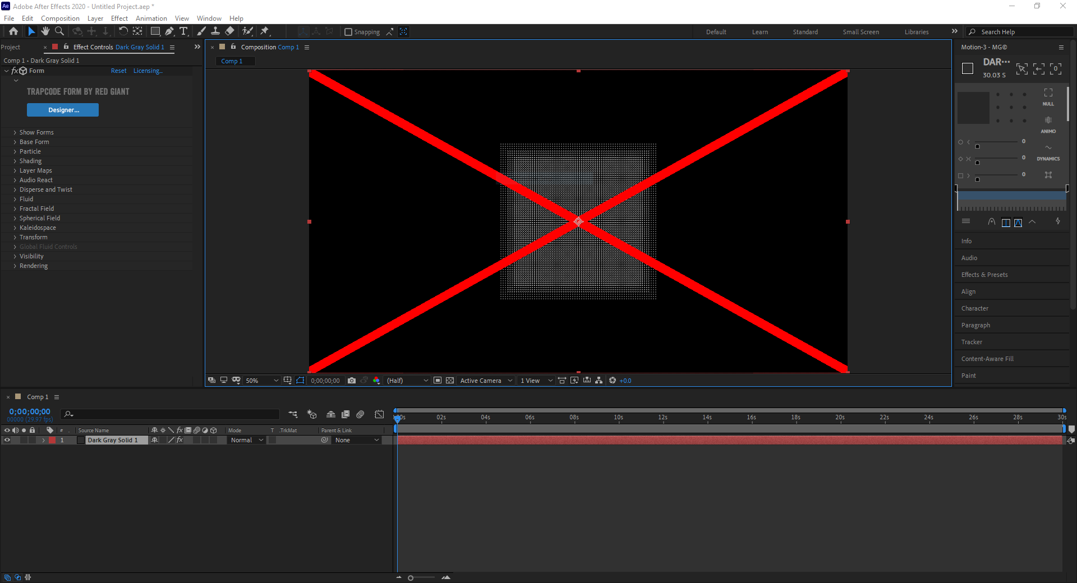The image size is (1077, 583).
Task: Click the Home icon in the toolbar
Action: [13, 31]
